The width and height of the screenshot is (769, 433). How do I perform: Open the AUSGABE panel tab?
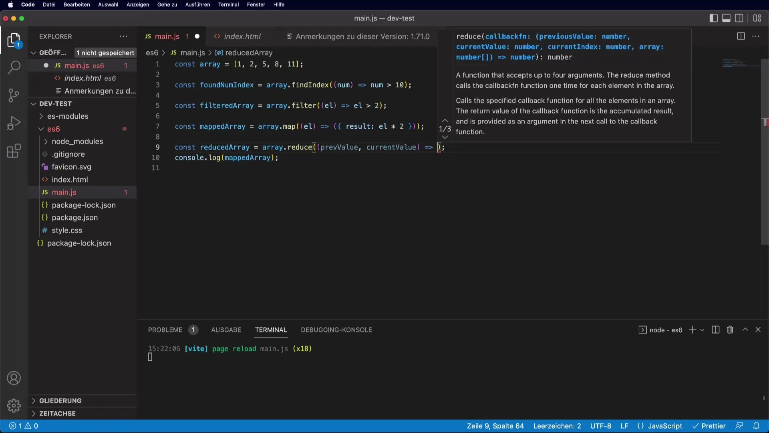[226, 330]
